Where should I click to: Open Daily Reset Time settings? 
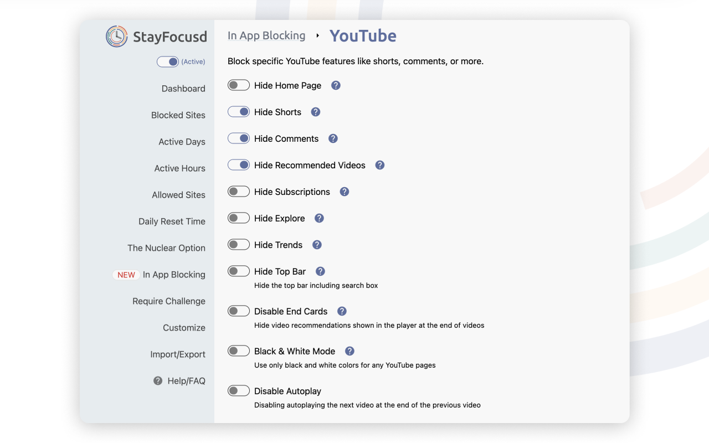pos(172,221)
